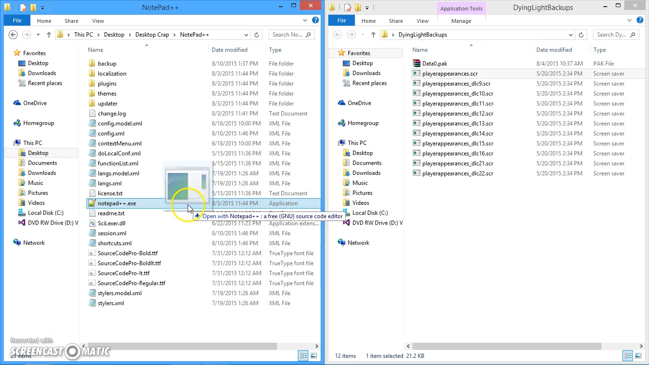Open File menu in NotePad++ window
This screenshot has width=649, height=365.
coord(17,21)
